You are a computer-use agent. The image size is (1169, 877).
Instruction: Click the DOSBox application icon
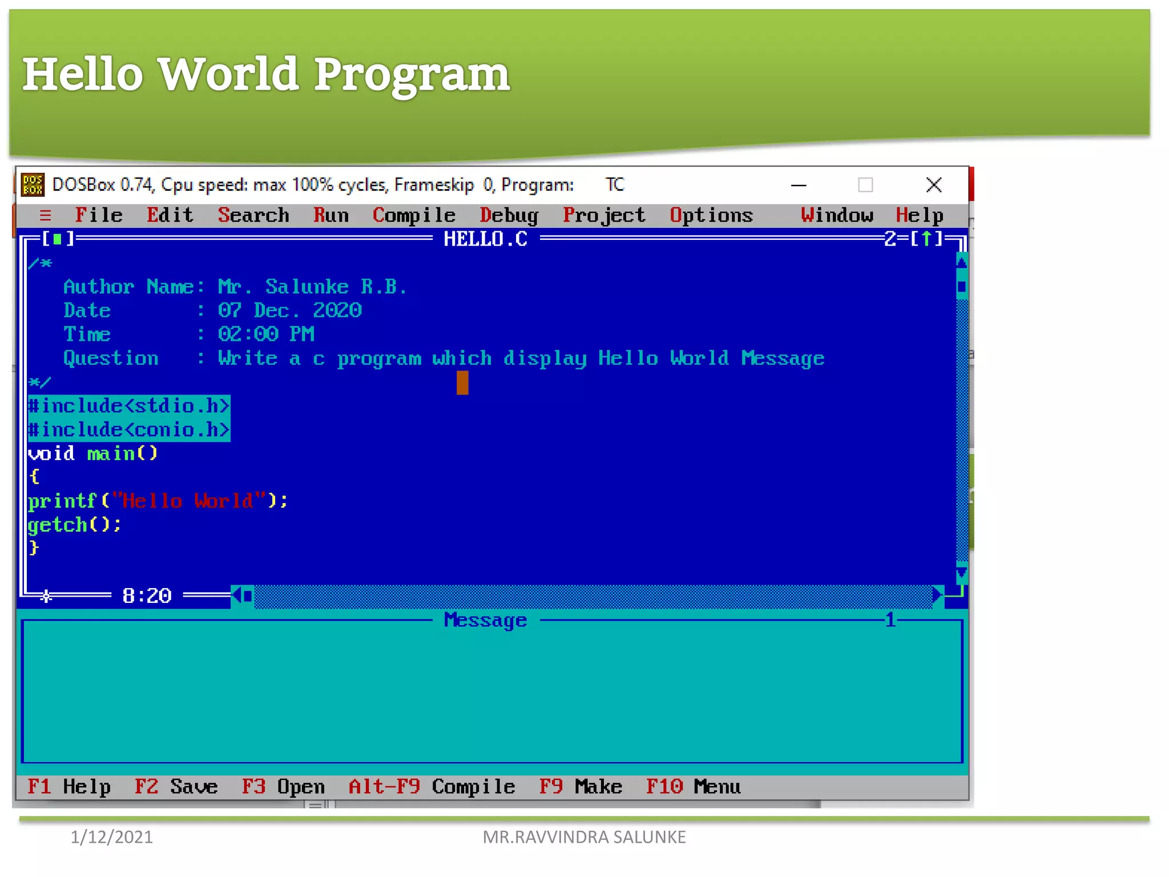coord(33,185)
